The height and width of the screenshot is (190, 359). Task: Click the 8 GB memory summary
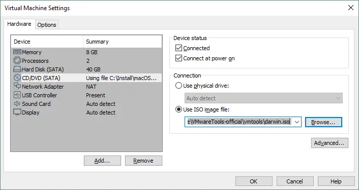coord(92,52)
